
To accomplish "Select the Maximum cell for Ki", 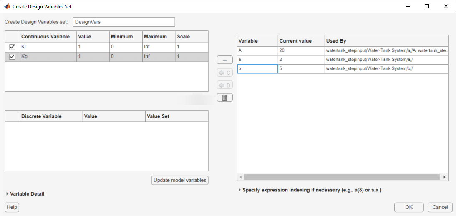I will tap(159, 47).
